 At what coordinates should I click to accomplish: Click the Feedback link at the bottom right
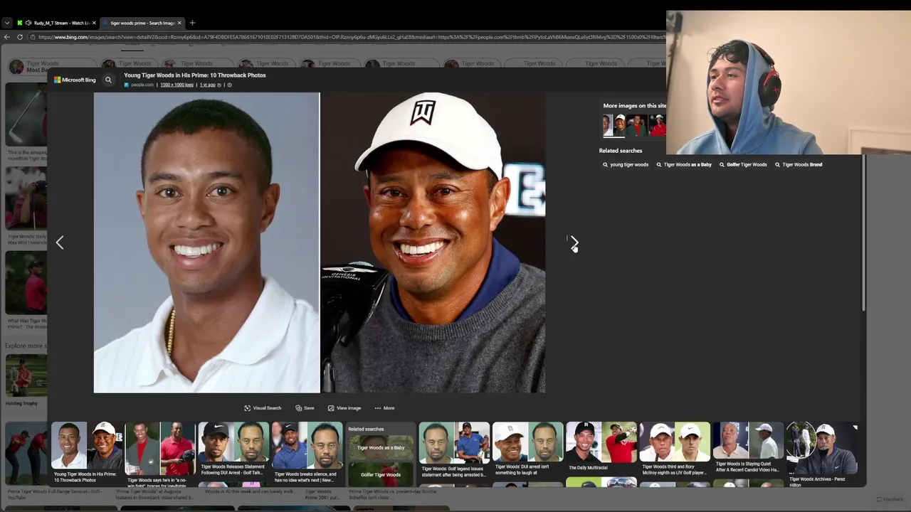click(x=890, y=499)
